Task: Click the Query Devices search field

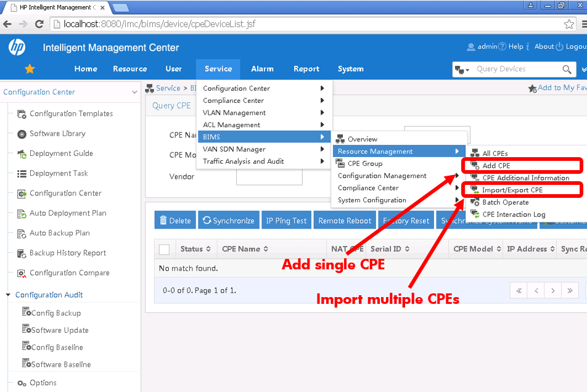Action: pos(517,69)
